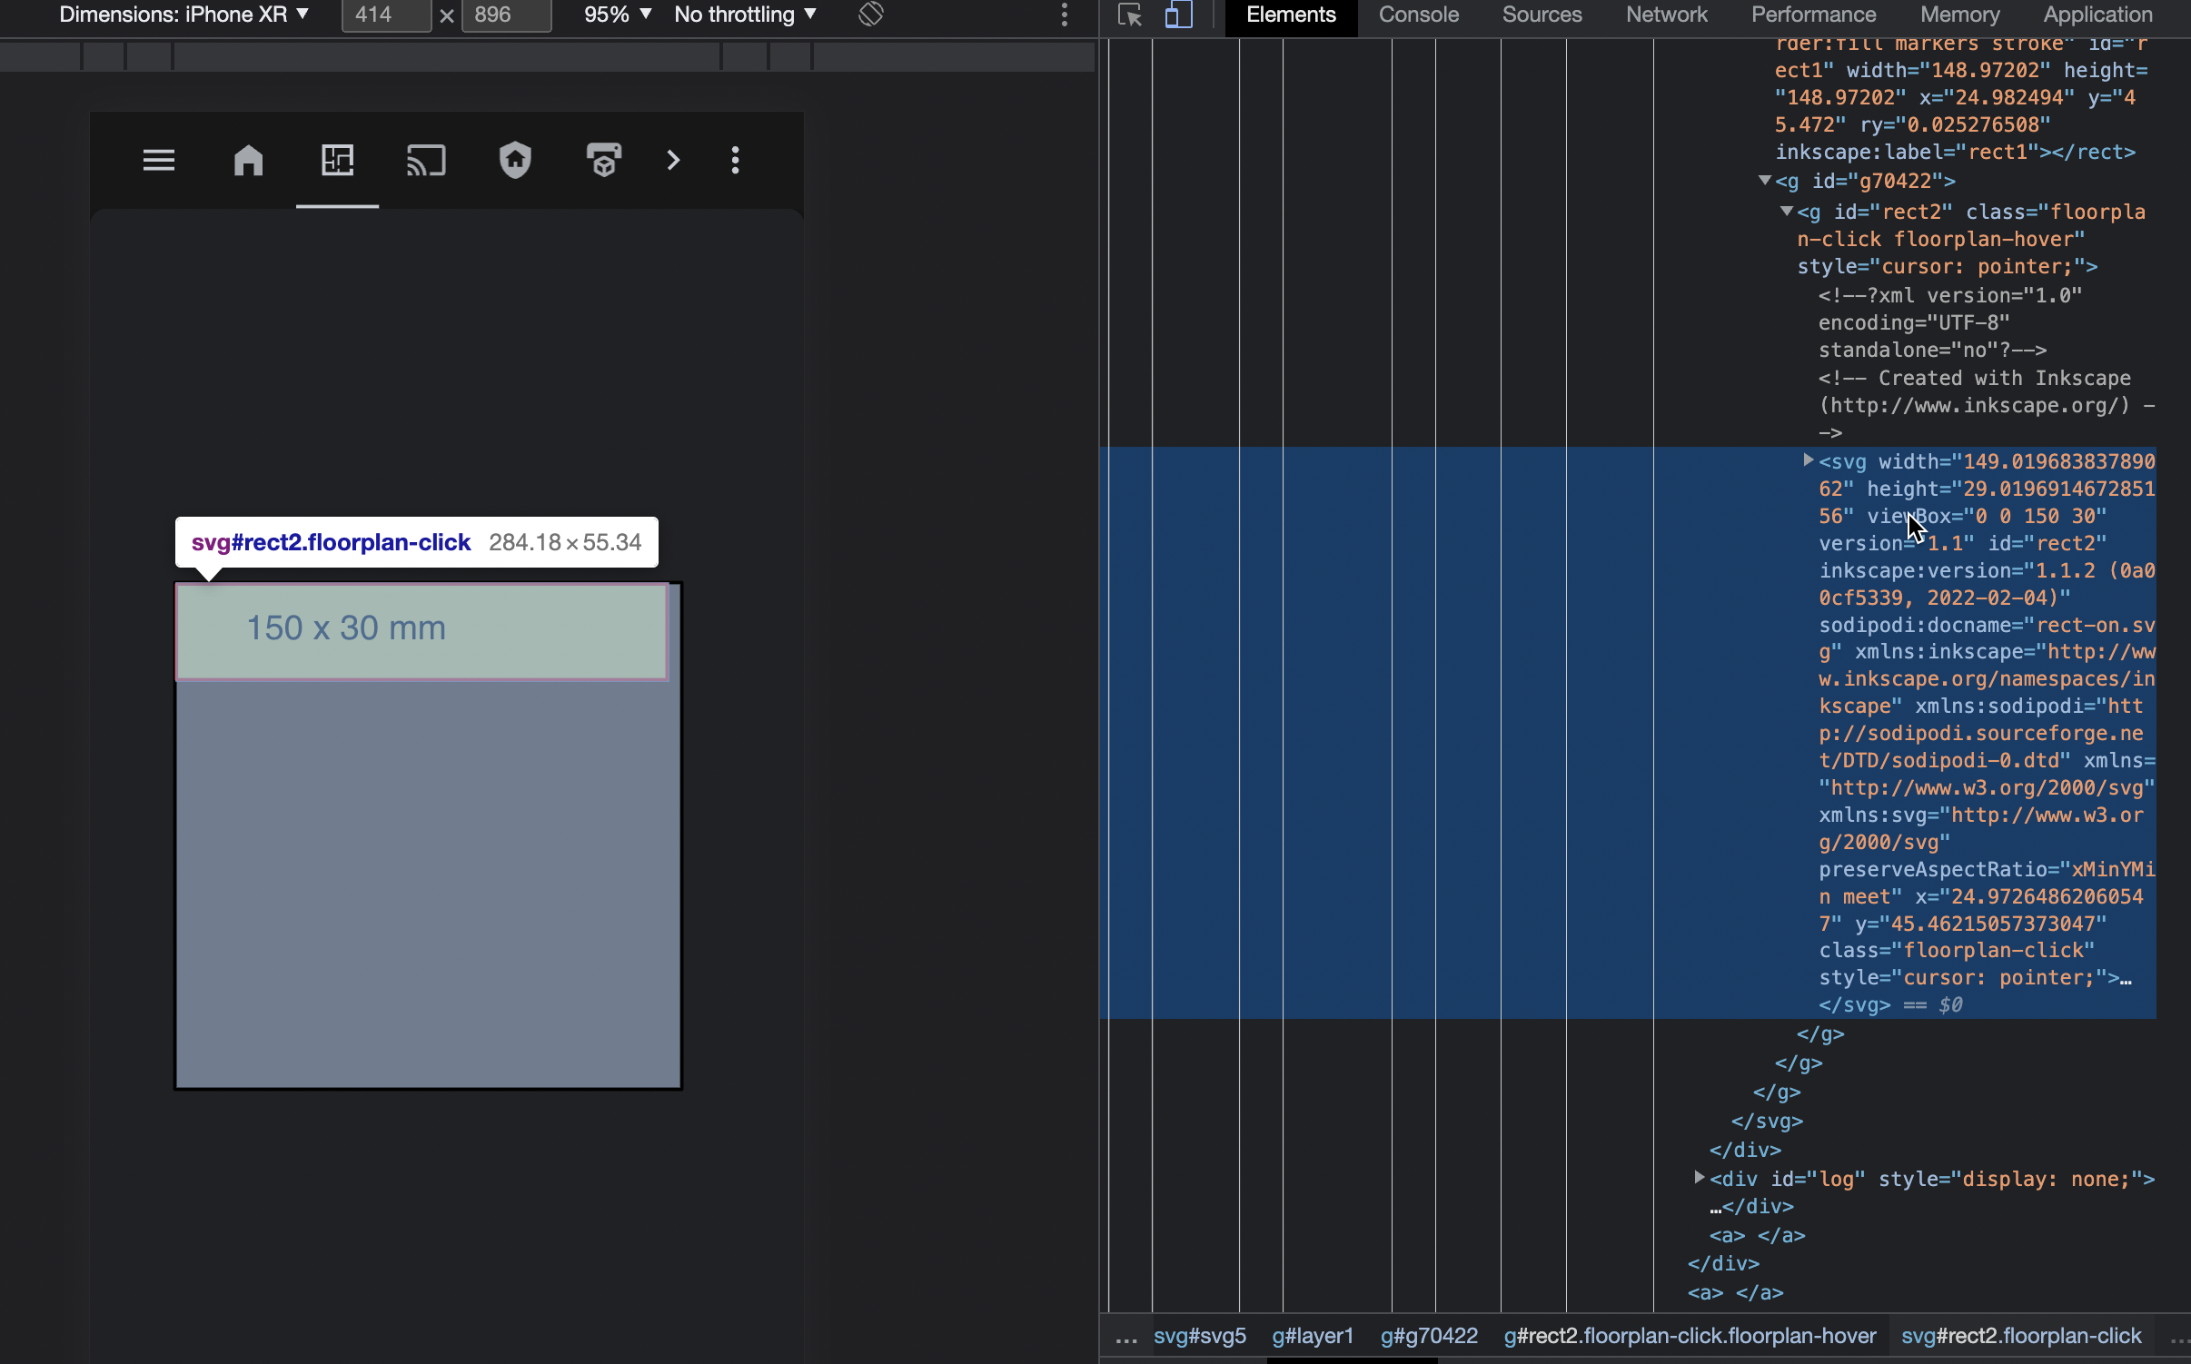Go to the home view icon
Screen dimensions: 2191x1364
[x=248, y=161]
